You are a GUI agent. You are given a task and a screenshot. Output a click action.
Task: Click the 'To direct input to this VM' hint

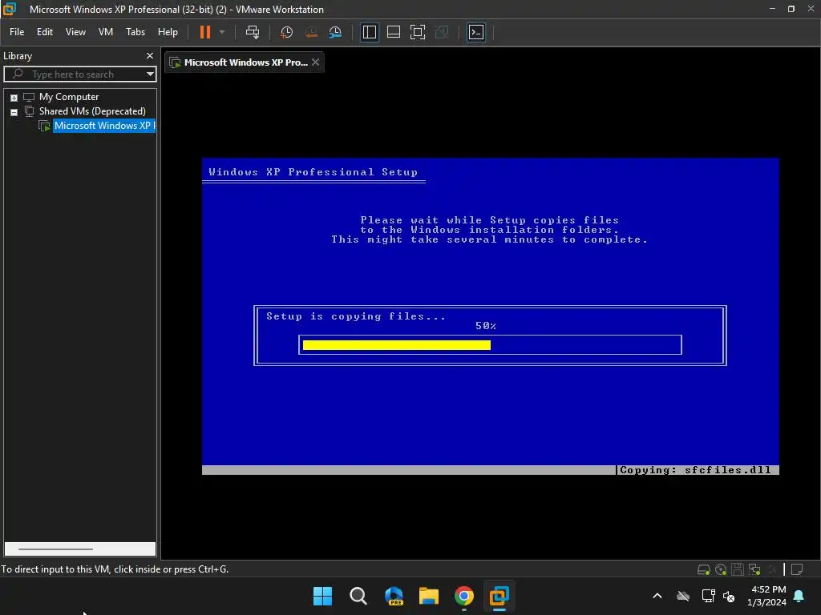(115, 569)
